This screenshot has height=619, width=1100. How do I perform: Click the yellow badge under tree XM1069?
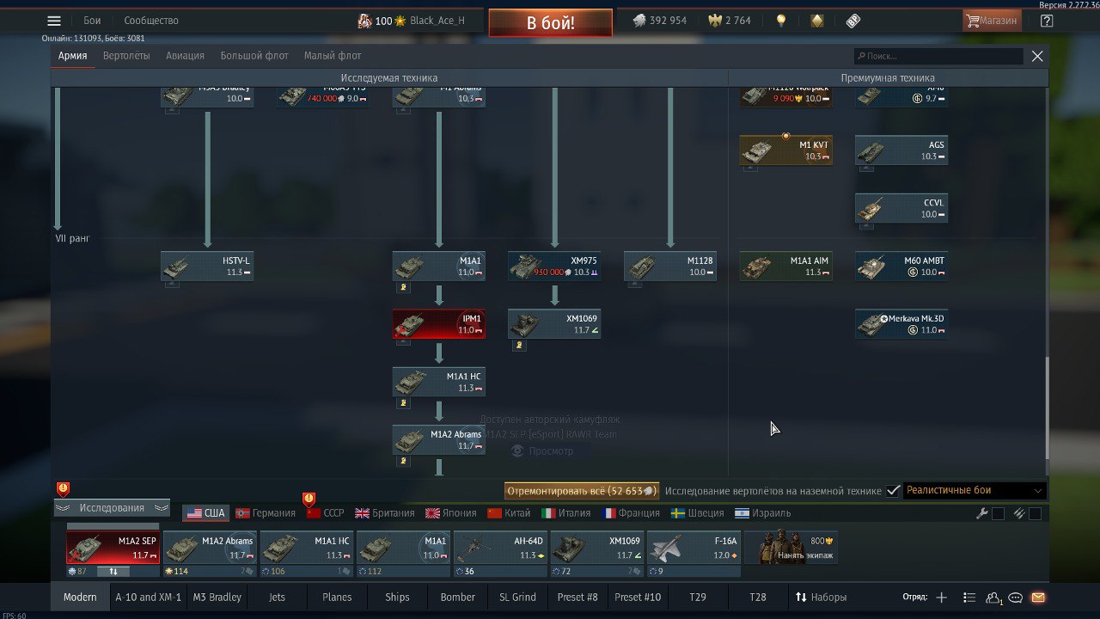tap(518, 346)
